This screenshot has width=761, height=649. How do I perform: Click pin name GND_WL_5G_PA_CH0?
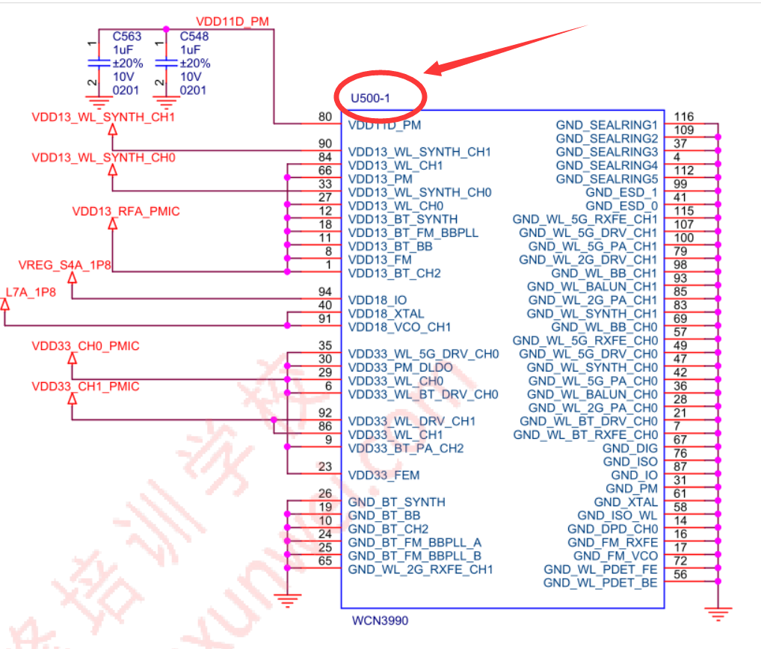coord(593,381)
